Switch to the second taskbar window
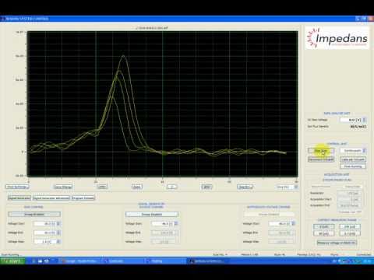Image resolution: width=374 pixels, height=280 pixels. click(x=122, y=261)
